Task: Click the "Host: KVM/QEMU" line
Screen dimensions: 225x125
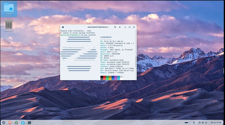Action: (117, 43)
